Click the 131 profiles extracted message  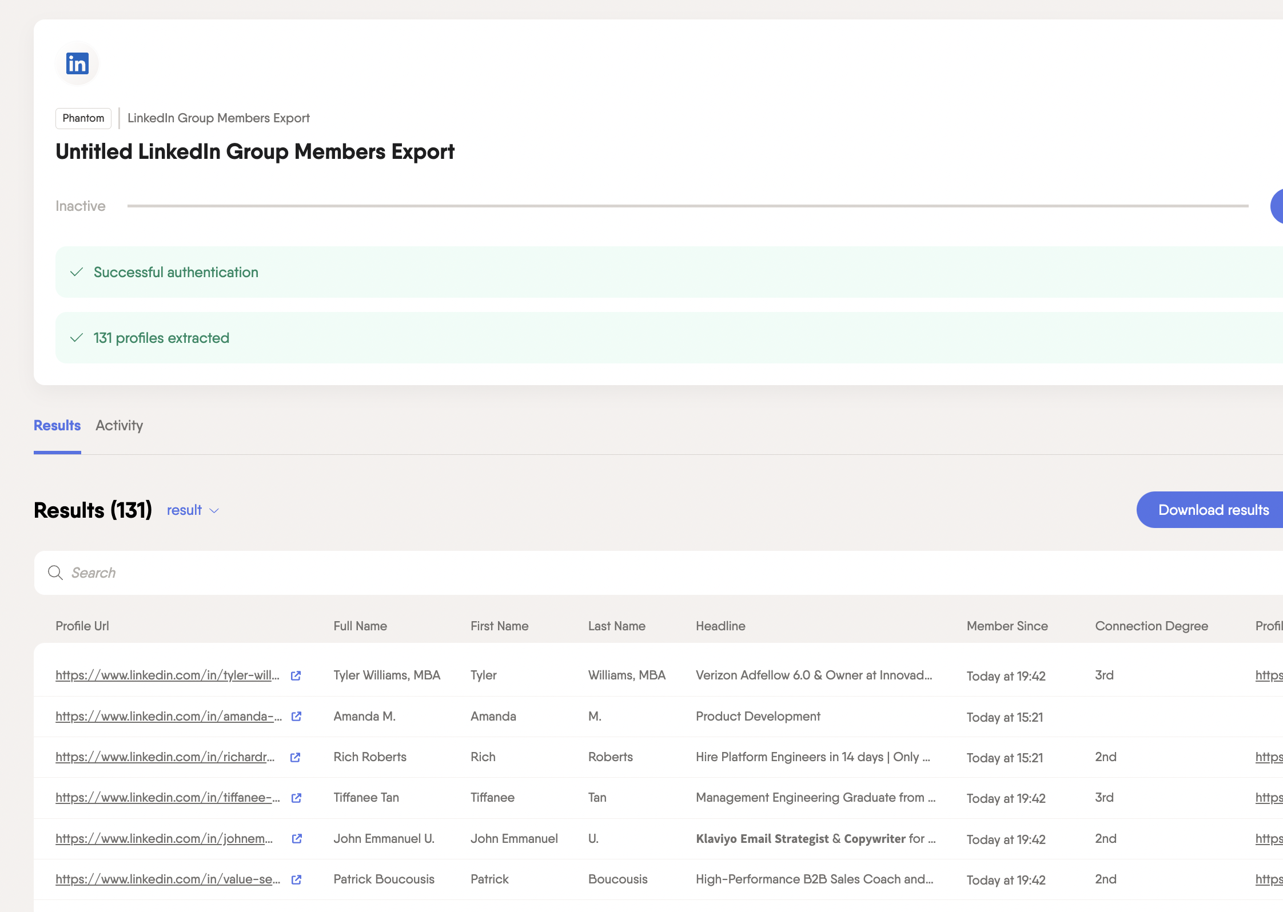coord(161,338)
